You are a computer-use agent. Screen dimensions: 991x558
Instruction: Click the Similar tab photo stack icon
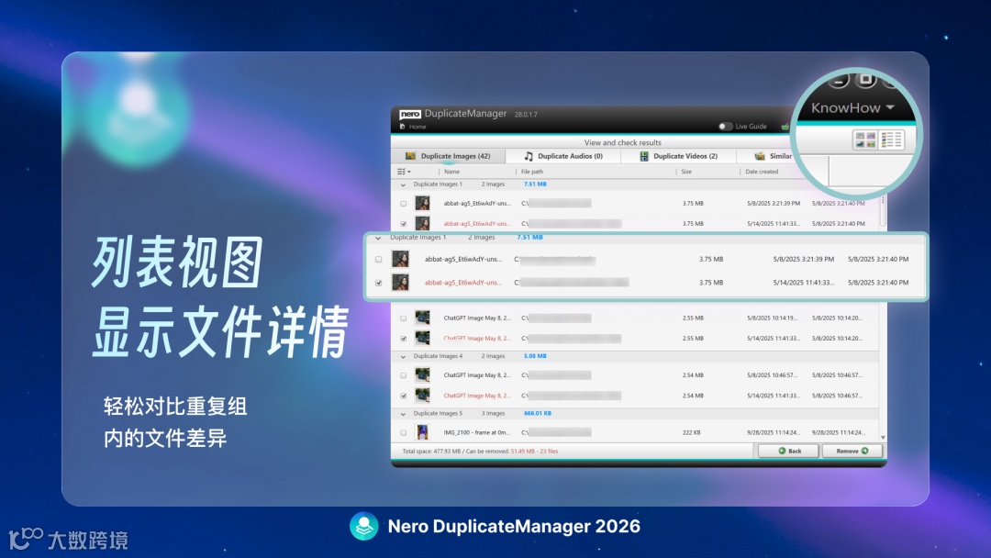click(760, 156)
